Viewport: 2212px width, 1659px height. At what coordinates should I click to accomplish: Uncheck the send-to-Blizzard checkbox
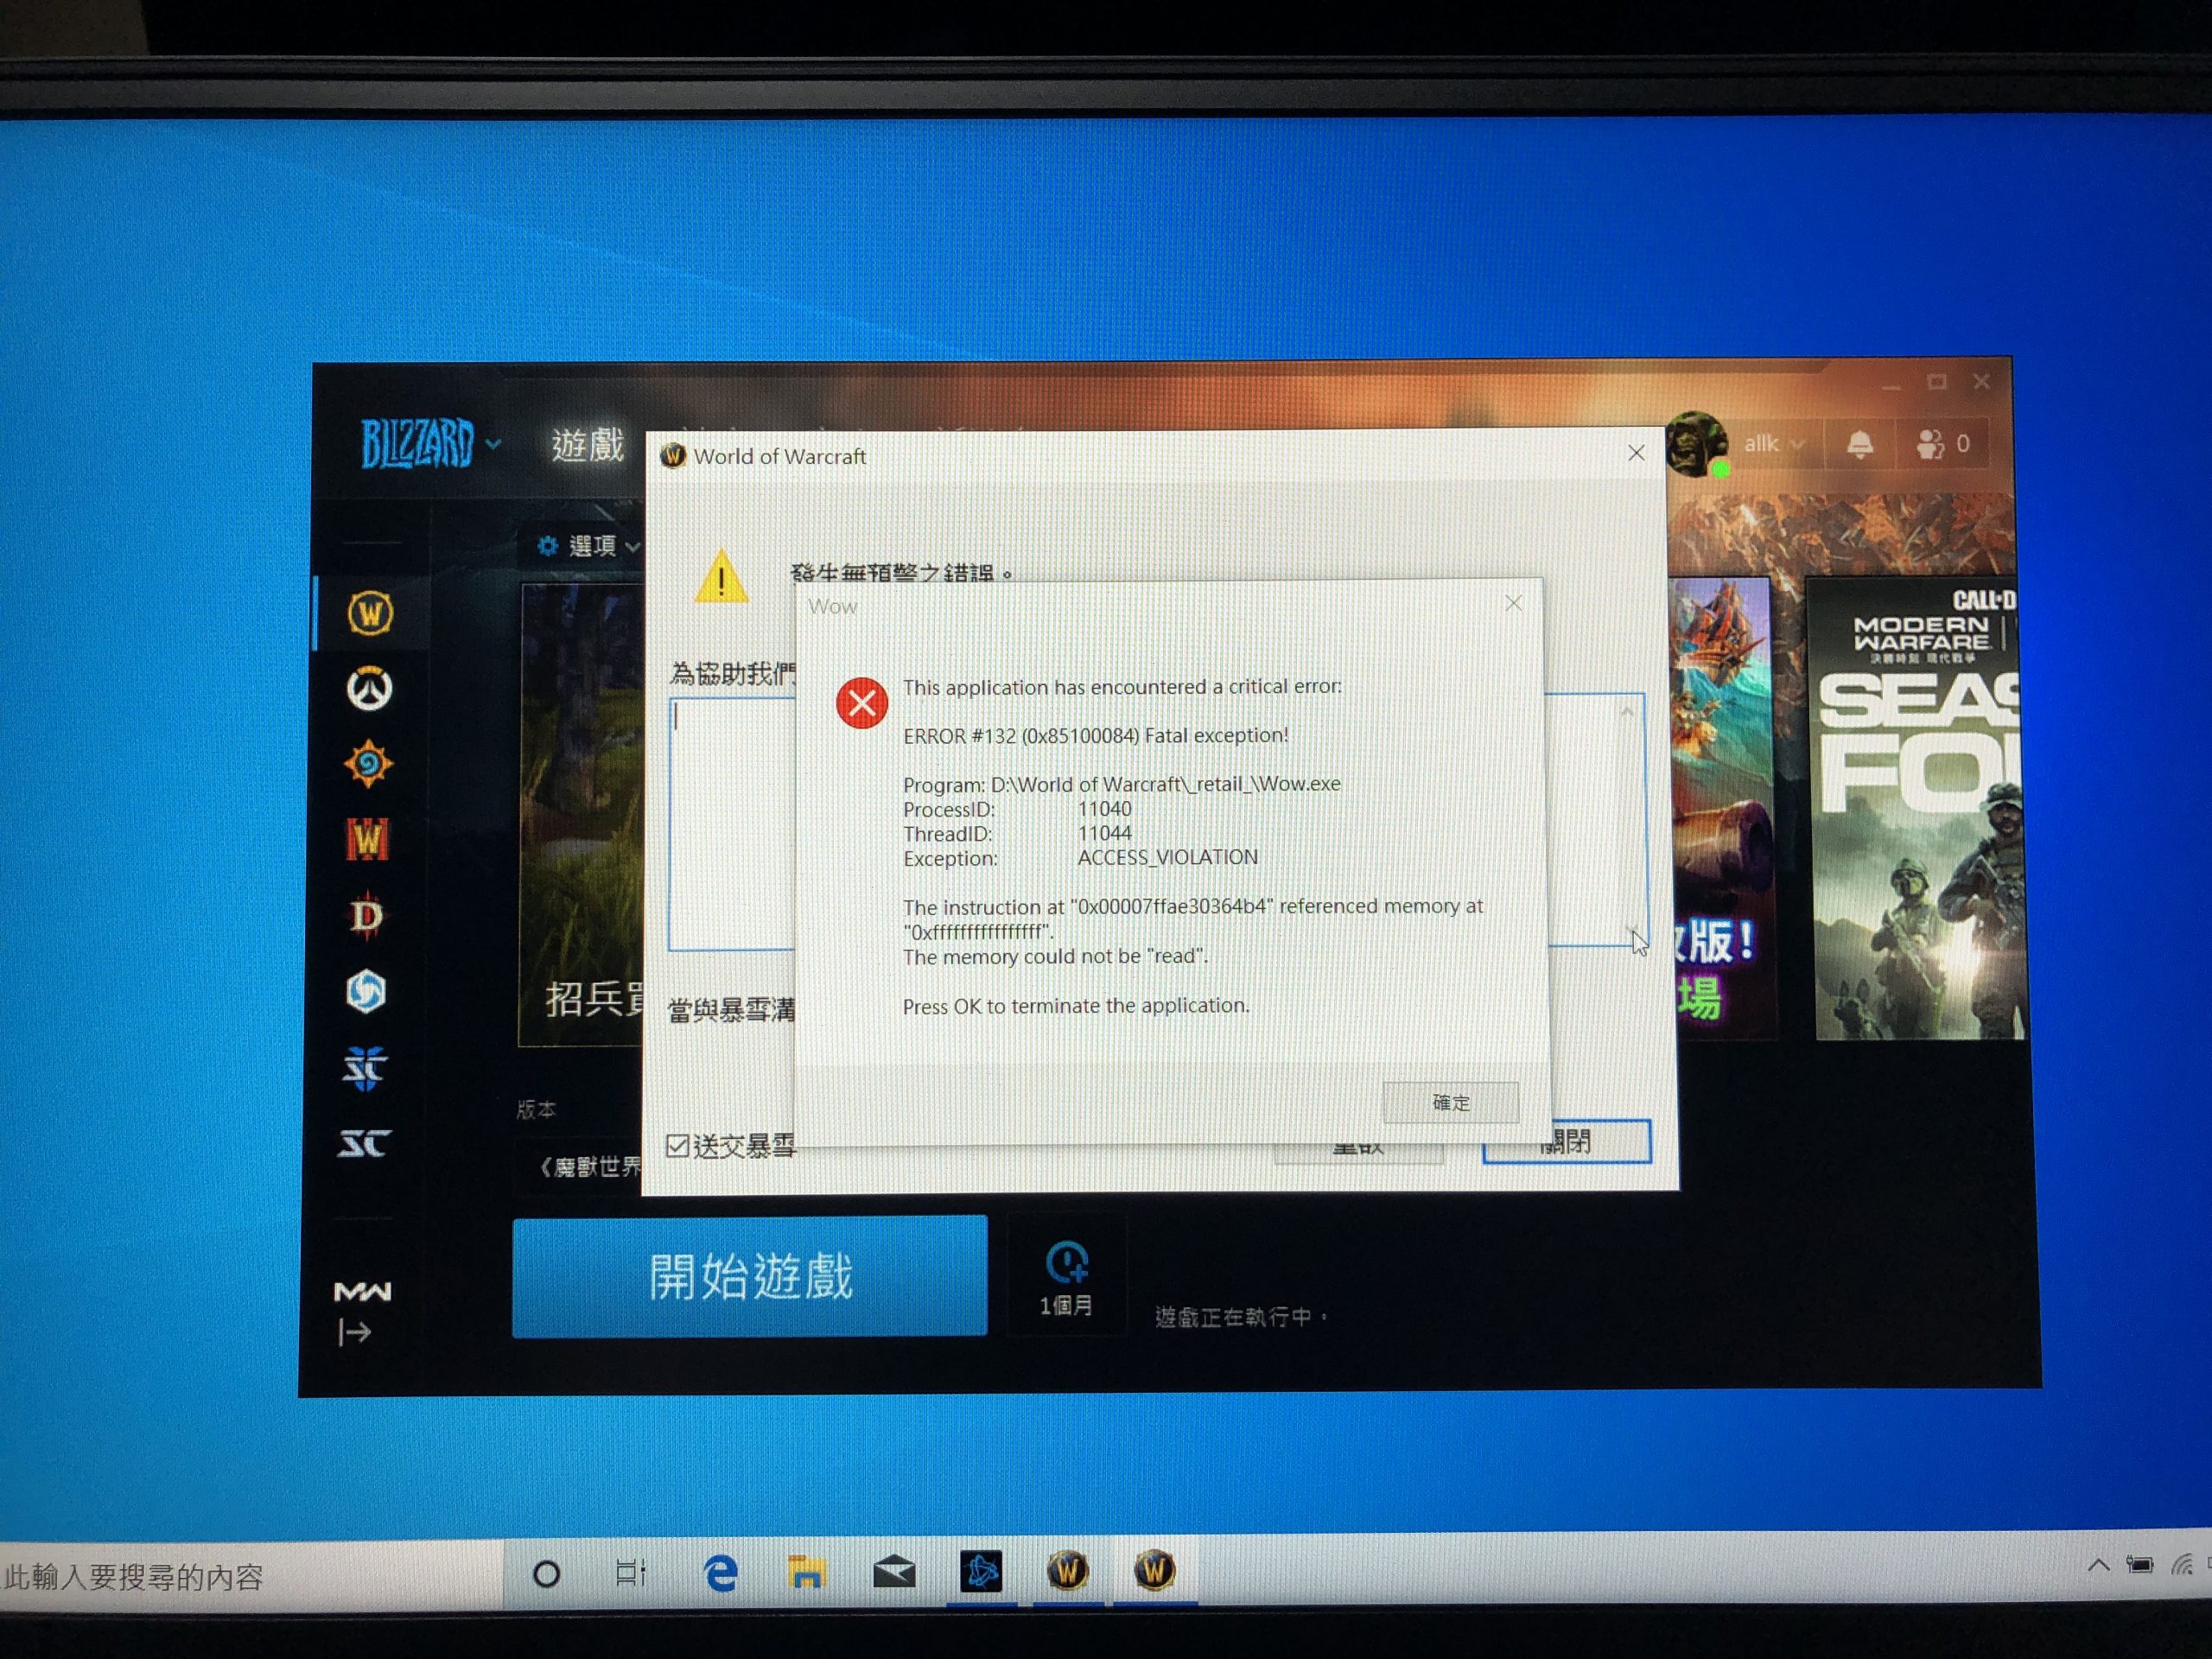click(x=677, y=1146)
